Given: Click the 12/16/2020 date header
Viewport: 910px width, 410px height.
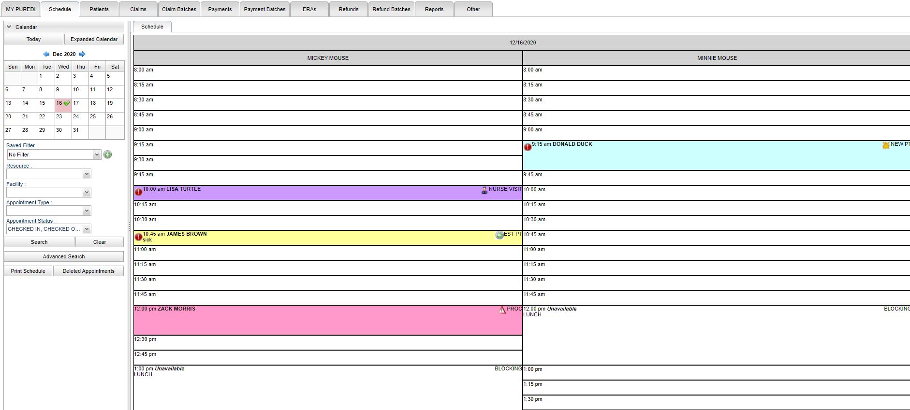Looking at the screenshot, I should 522,42.
